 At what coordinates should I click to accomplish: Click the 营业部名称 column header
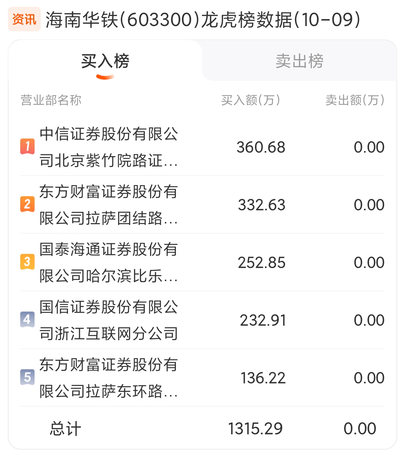click(x=51, y=100)
